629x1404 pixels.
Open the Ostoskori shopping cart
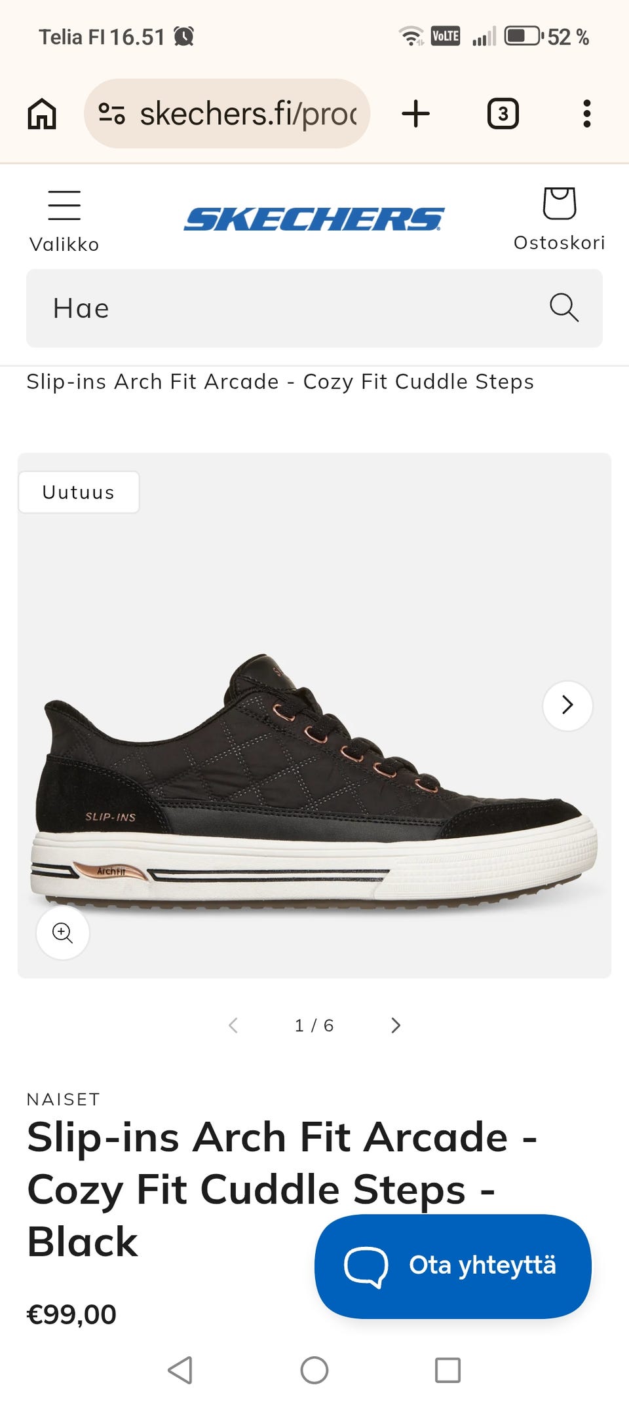click(x=559, y=219)
